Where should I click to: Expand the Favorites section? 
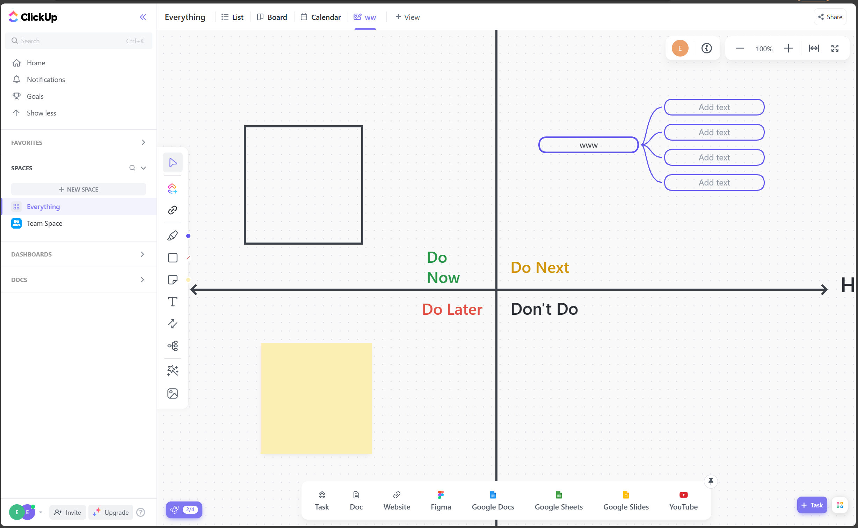(x=144, y=142)
